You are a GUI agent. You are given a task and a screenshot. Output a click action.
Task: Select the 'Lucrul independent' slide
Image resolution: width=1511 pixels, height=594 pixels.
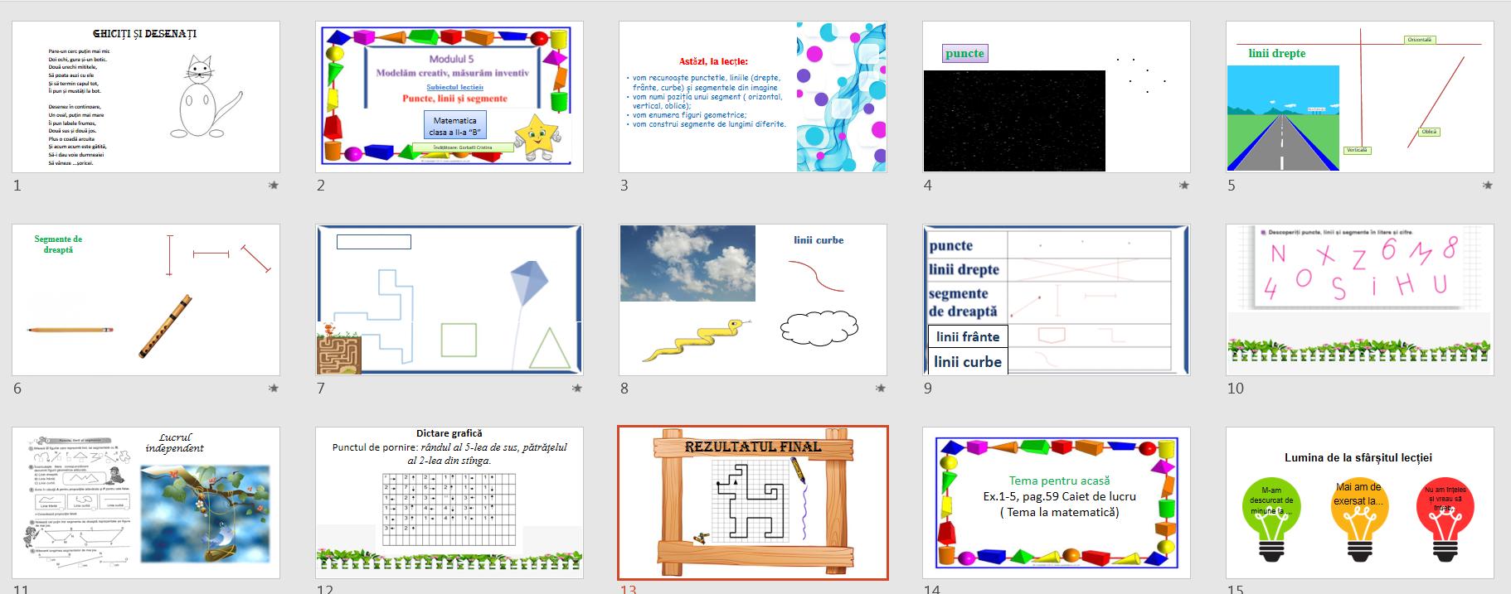pos(146,503)
